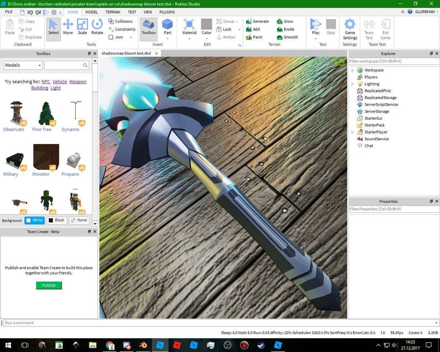The width and height of the screenshot is (440, 352).
Task: Open the Play button dropdown arrow
Action: 316,38
